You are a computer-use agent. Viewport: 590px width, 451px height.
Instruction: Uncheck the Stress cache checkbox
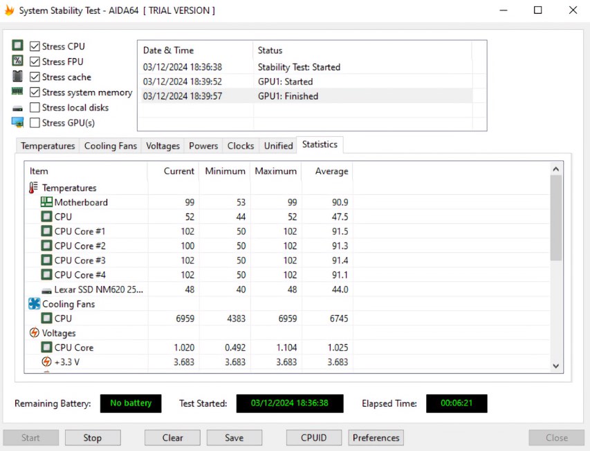click(35, 77)
